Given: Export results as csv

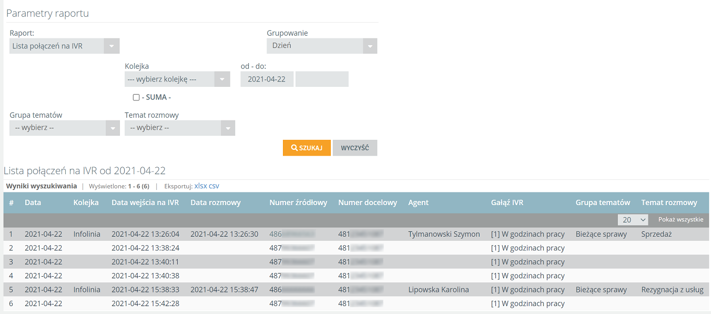Looking at the screenshot, I should [x=214, y=186].
